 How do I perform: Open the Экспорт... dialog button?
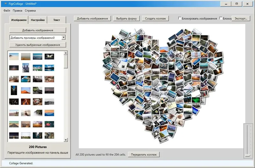241,18
